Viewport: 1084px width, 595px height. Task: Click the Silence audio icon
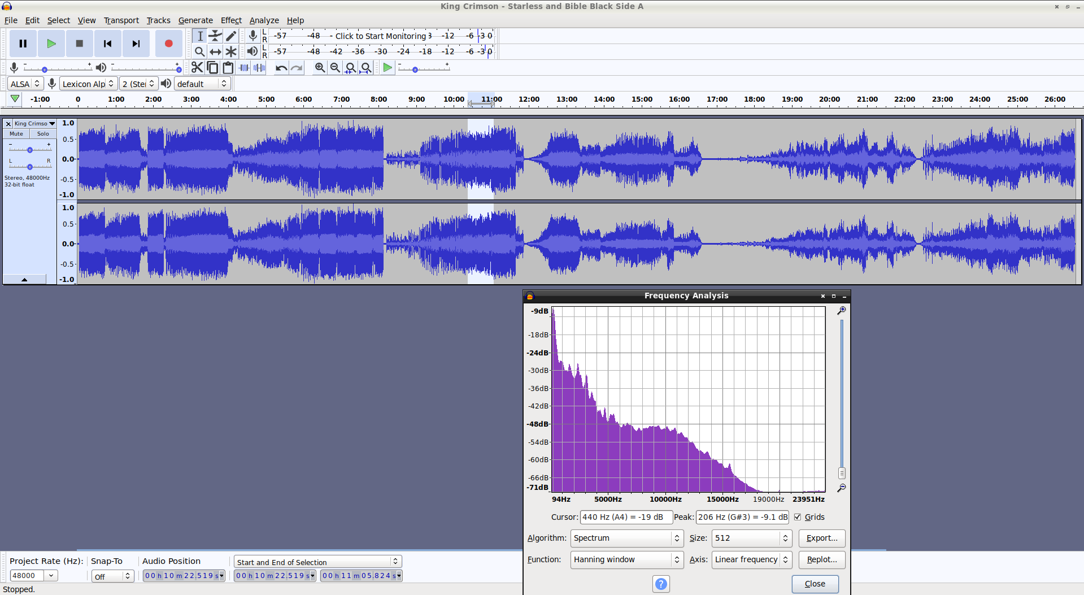click(x=259, y=68)
